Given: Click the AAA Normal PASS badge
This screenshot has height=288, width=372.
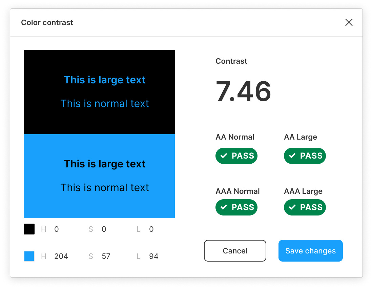Looking at the screenshot, I should [x=236, y=207].
